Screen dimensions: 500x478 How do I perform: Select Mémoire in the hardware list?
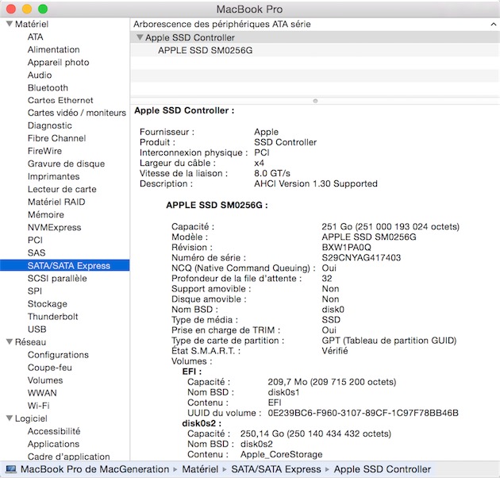click(x=45, y=215)
